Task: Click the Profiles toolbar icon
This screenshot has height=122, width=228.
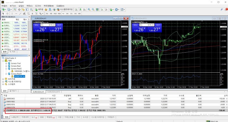Action: coord(9,9)
